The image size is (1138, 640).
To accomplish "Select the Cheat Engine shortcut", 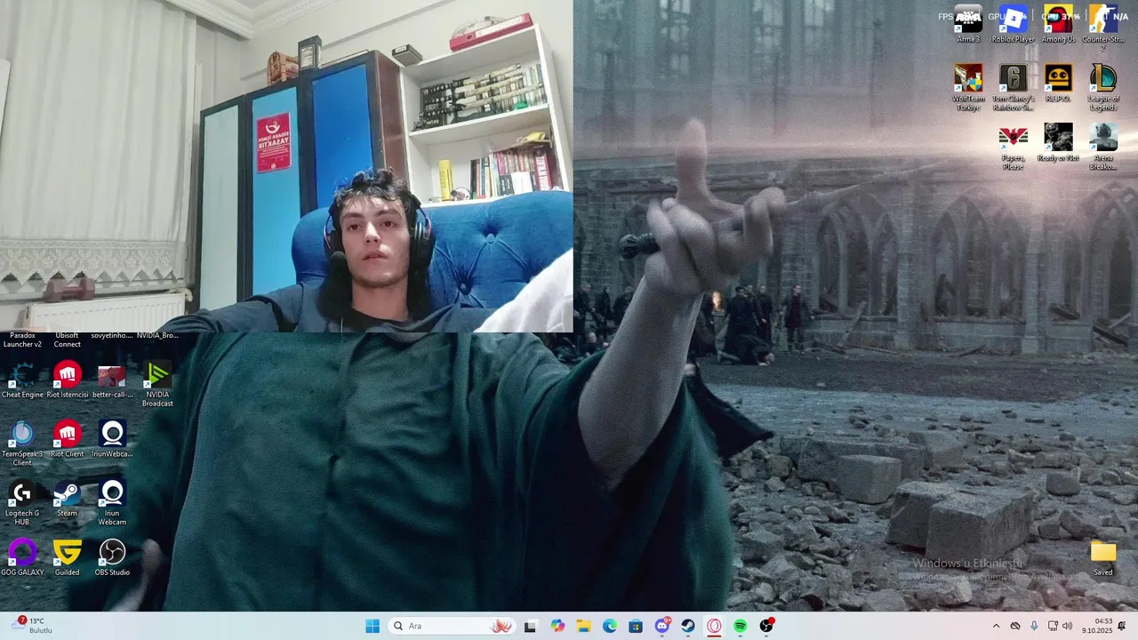I will pyautogui.click(x=22, y=380).
